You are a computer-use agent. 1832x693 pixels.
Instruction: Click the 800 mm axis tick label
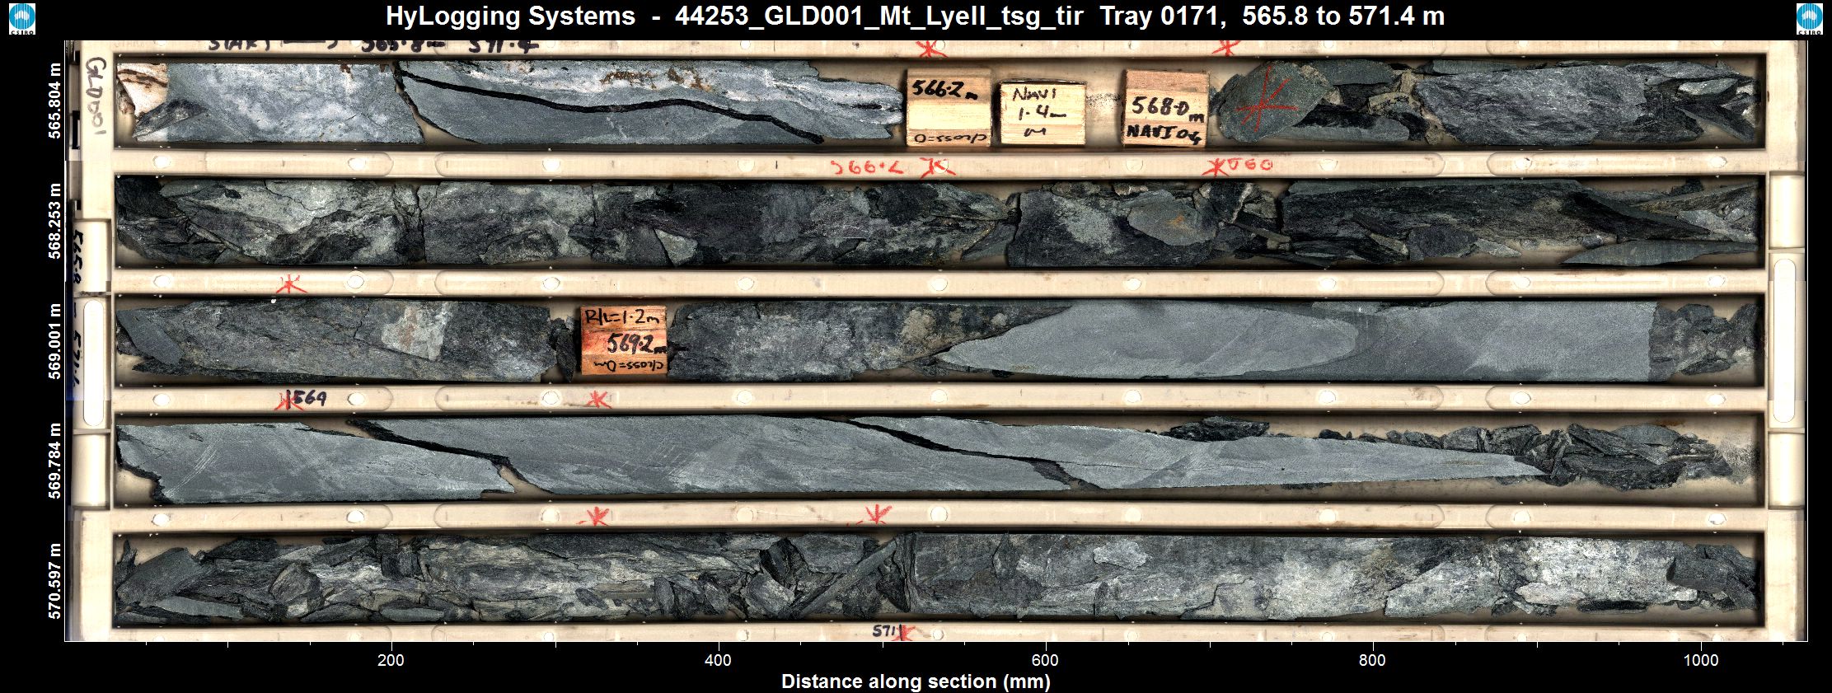(1372, 660)
